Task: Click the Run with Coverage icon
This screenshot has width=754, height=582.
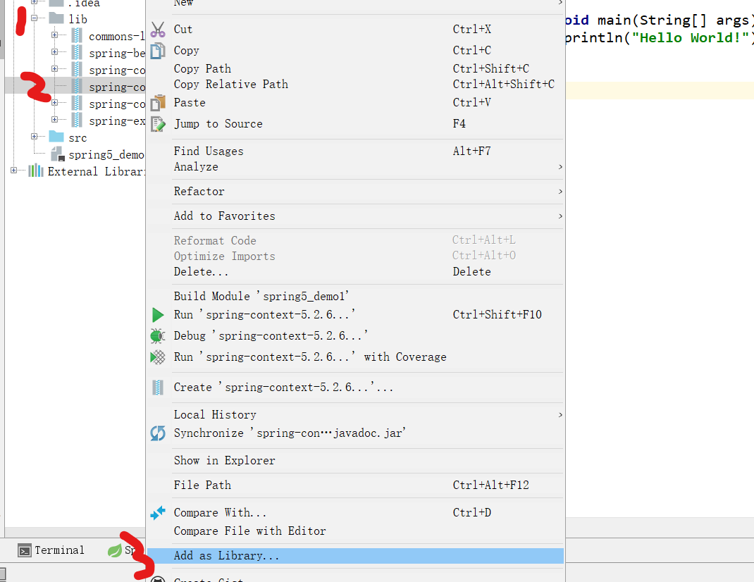Action: (158, 357)
